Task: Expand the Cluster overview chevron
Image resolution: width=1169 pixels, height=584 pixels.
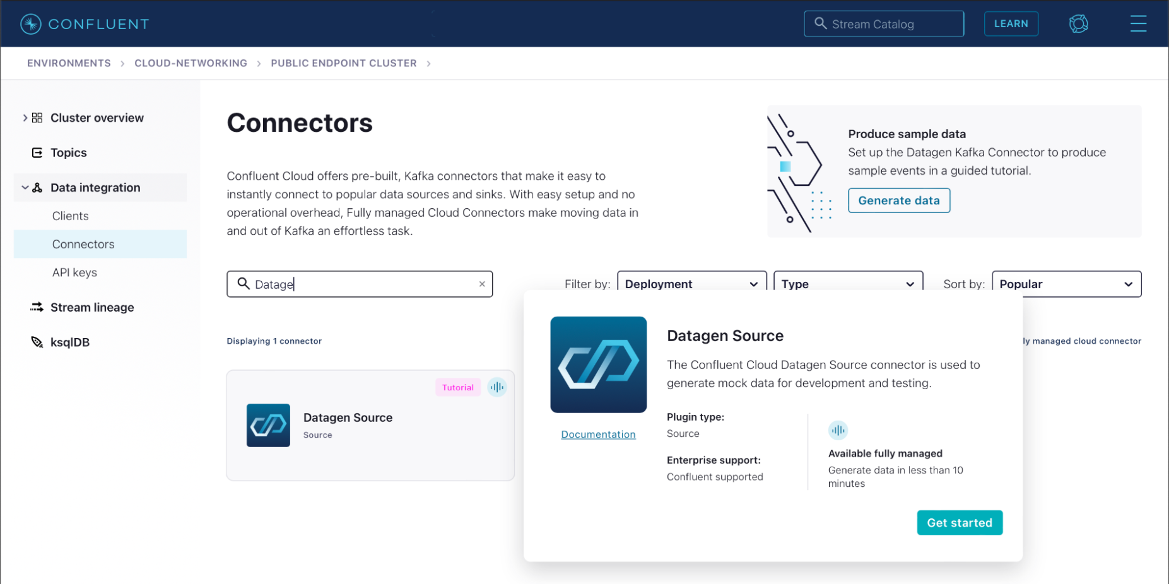Action: (x=25, y=118)
